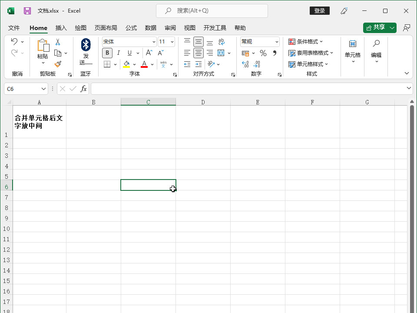Switch to the 页面布局 tab
This screenshot has width=417, height=313.
(x=106, y=28)
